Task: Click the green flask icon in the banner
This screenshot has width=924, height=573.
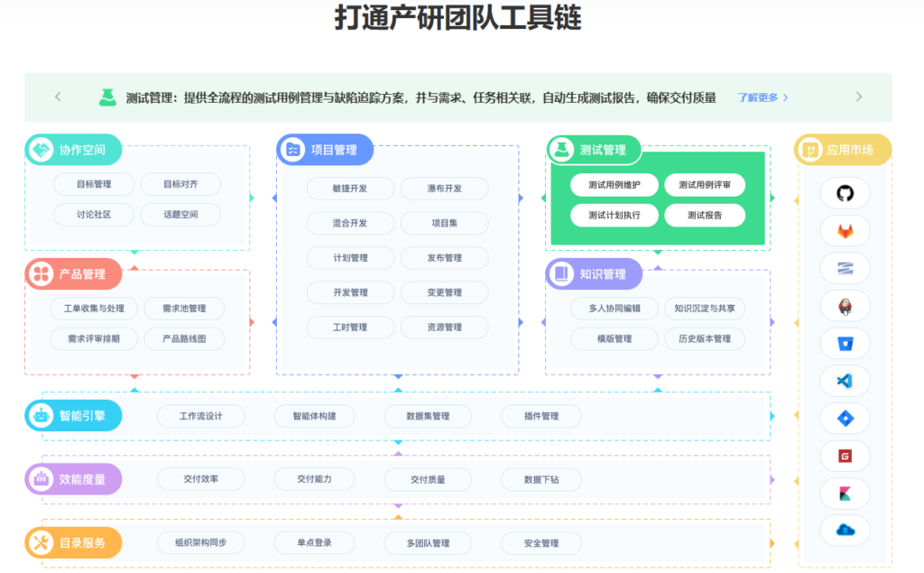Action: tap(107, 97)
